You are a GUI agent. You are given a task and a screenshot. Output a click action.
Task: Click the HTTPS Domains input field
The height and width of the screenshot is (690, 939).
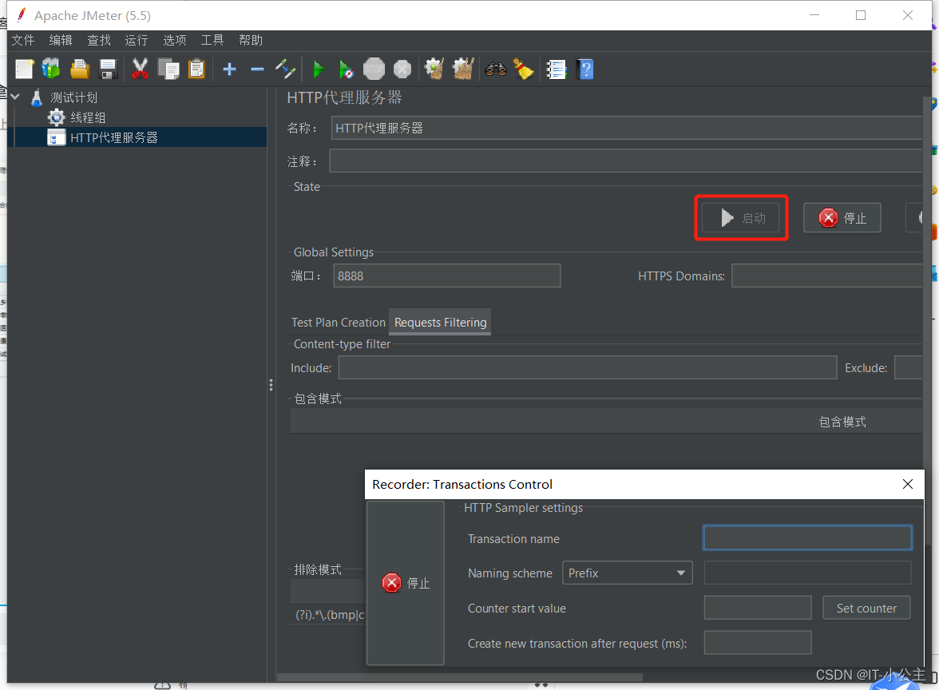click(827, 276)
